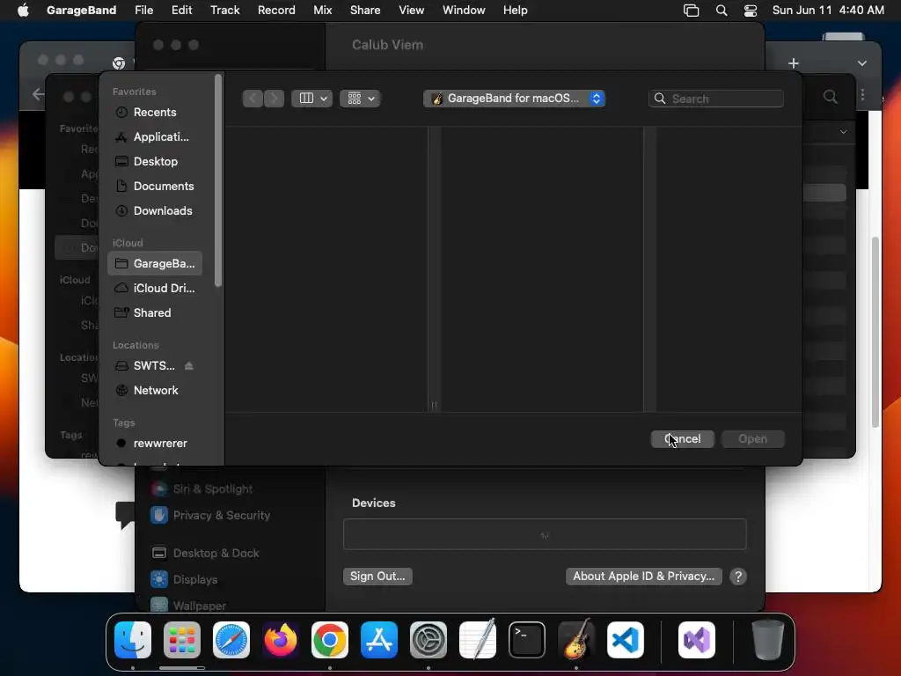Open Downloads in the front dialog sidebar

[x=155, y=211]
